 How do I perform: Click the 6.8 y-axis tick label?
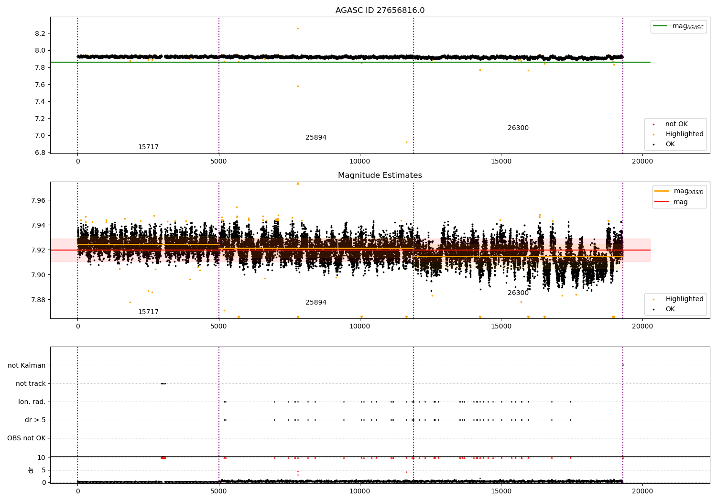click(x=40, y=153)
